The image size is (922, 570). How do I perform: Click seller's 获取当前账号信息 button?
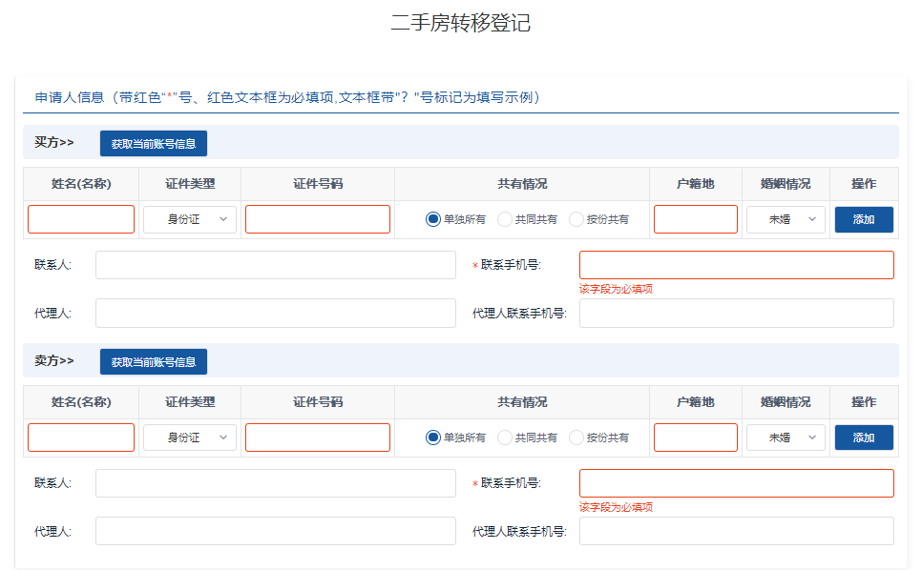point(154,362)
